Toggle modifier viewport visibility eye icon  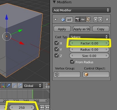click(83, 19)
